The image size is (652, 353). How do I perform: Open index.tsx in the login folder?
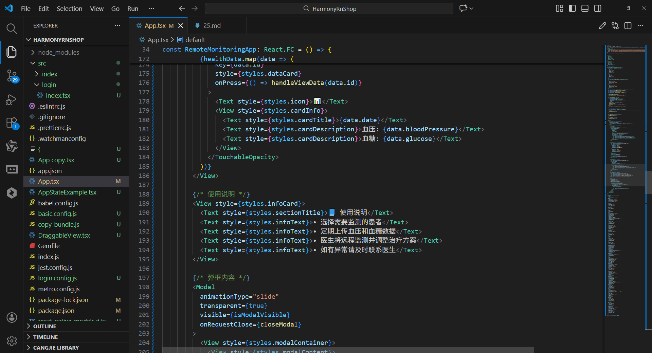[x=76, y=95]
